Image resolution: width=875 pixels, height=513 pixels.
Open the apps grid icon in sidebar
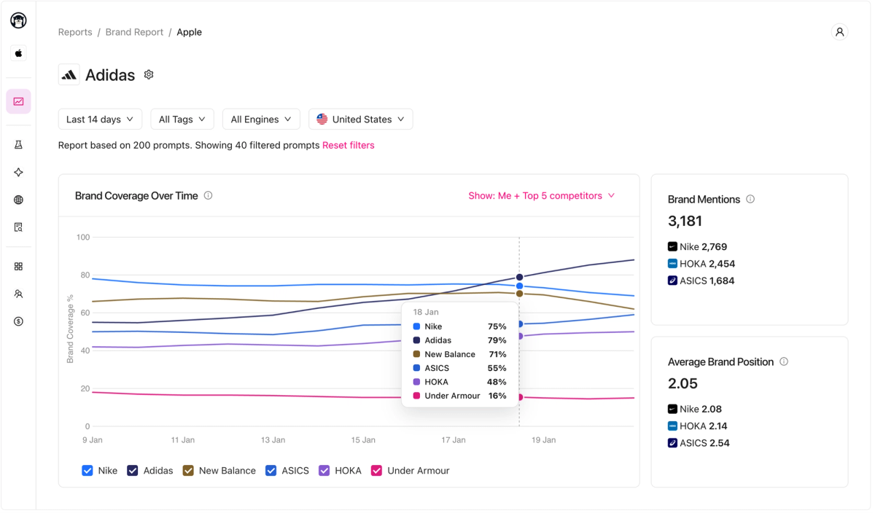[18, 267]
